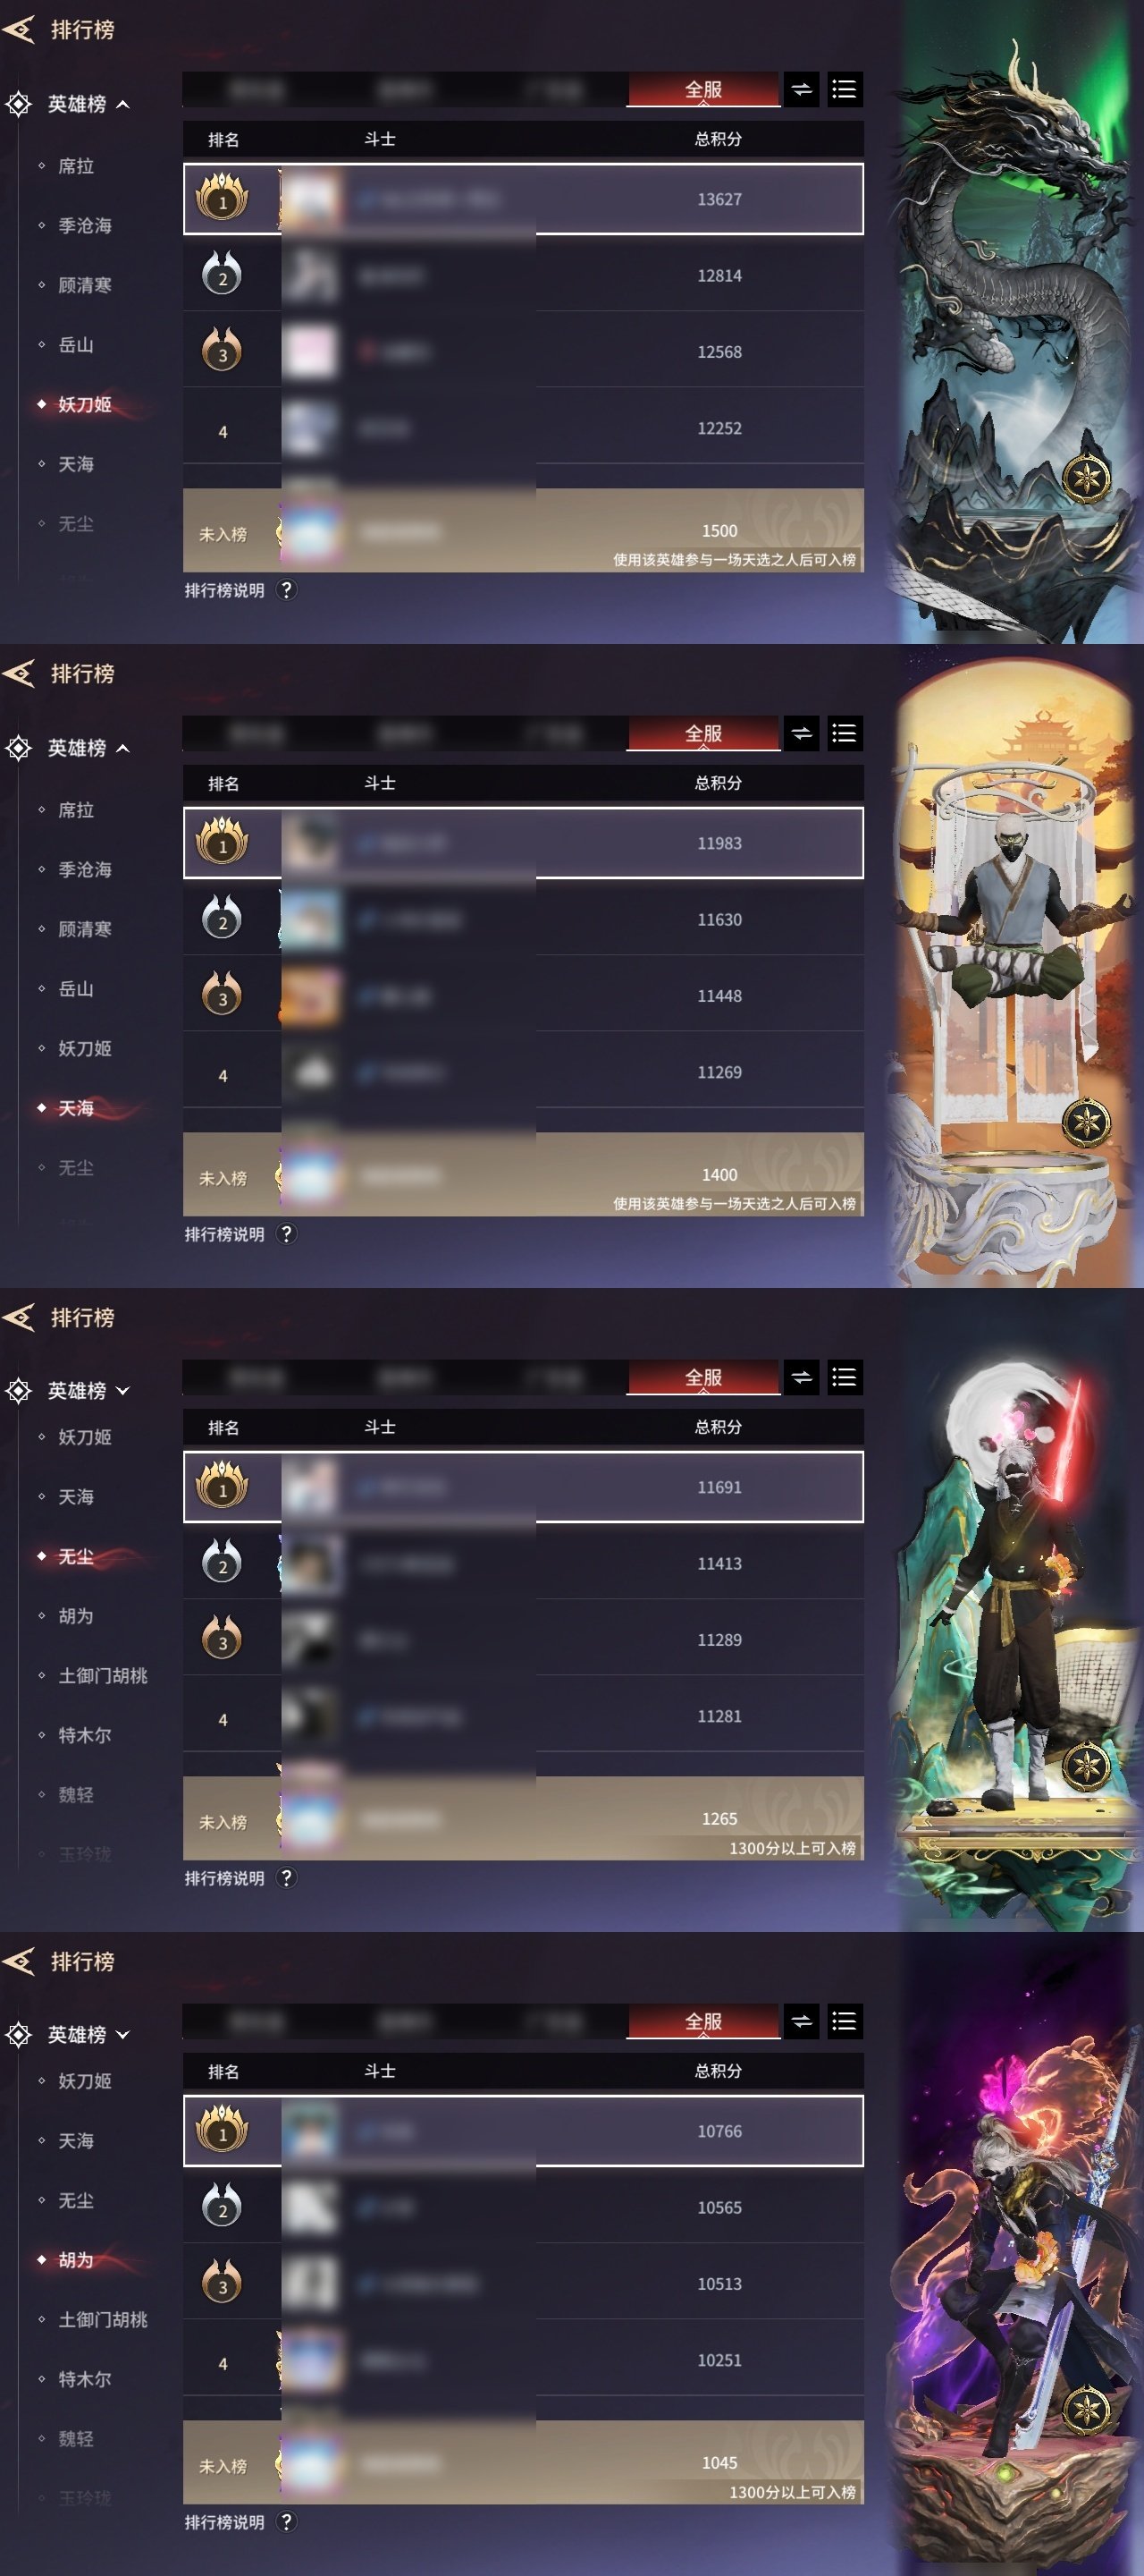The height and width of the screenshot is (2576, 1144).
Task: Open the question mark help icon below the 1500 score row
Action: [286, 590]
